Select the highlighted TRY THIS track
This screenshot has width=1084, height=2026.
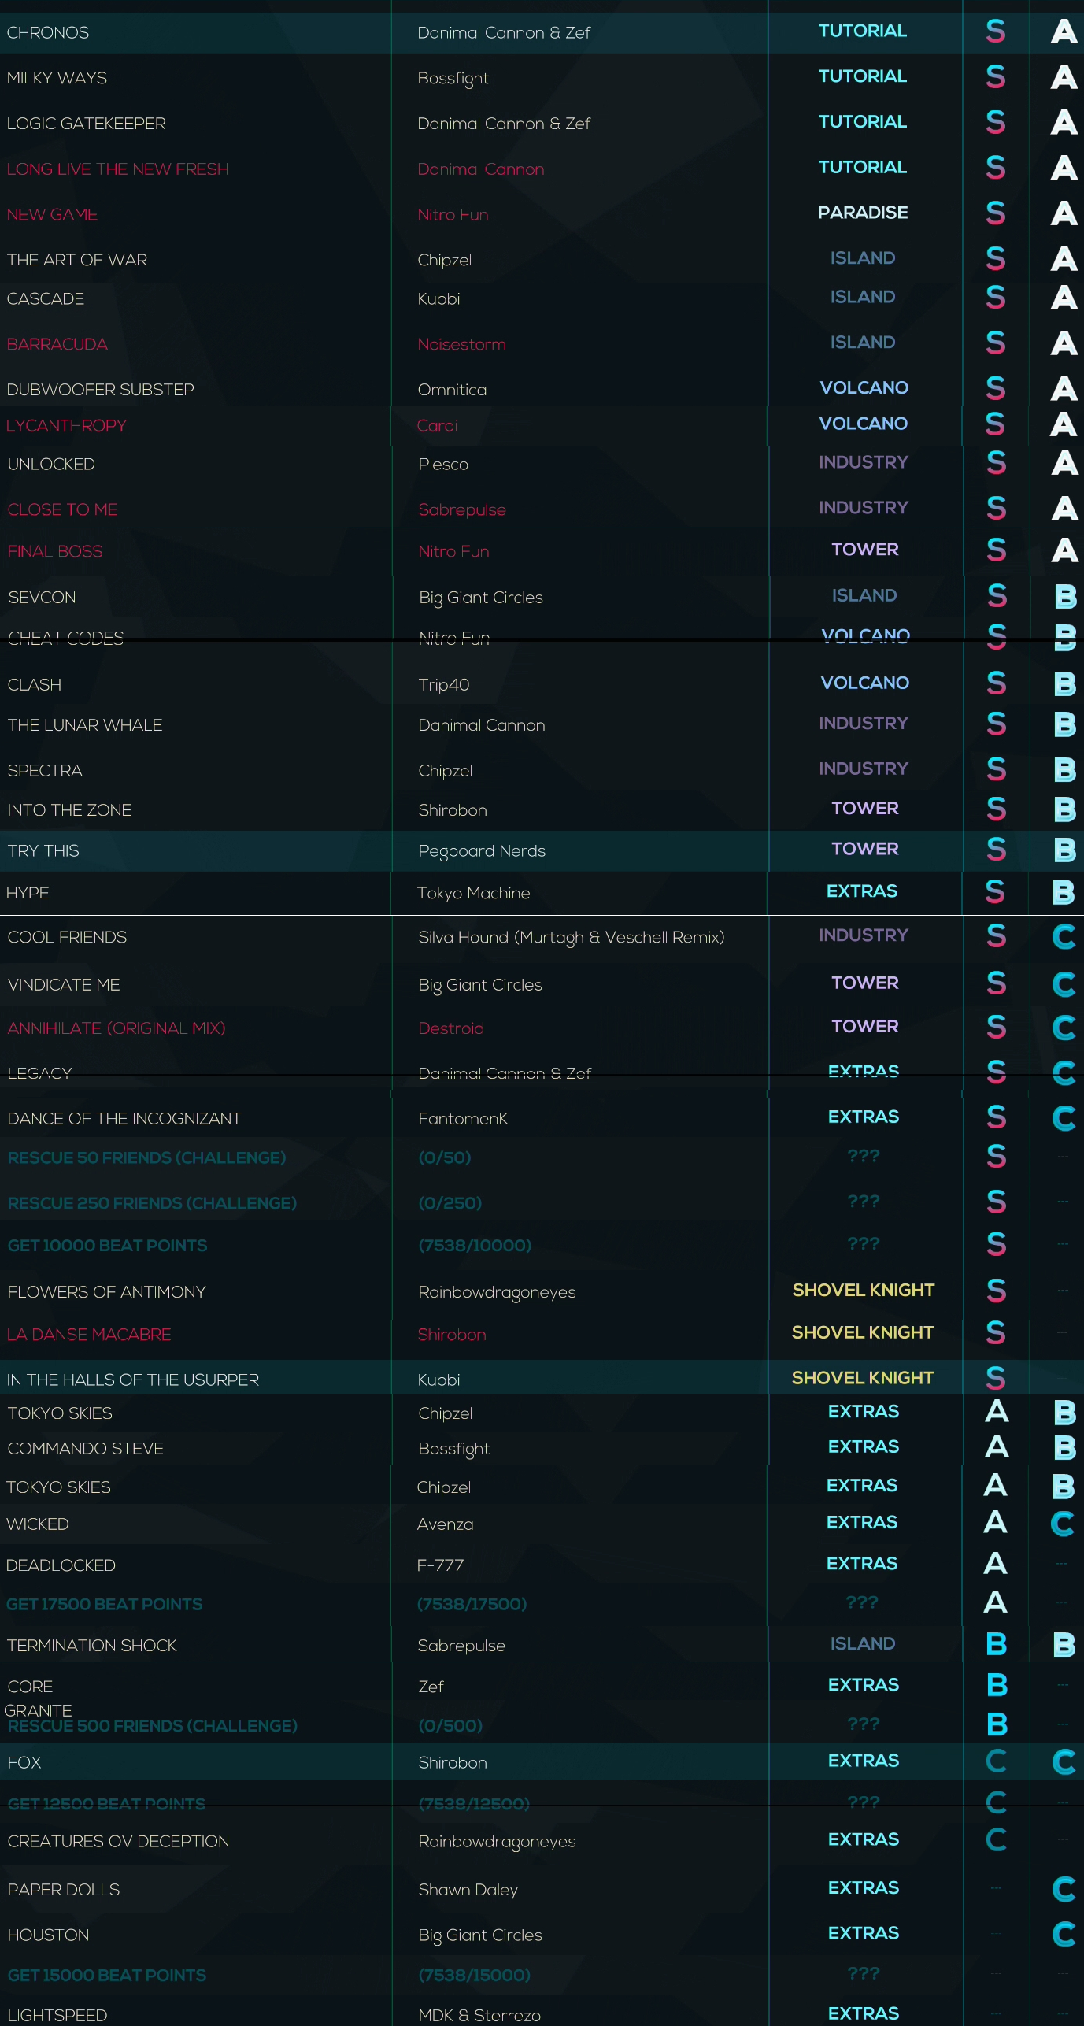pyautogui.click(x=44, y=850)
